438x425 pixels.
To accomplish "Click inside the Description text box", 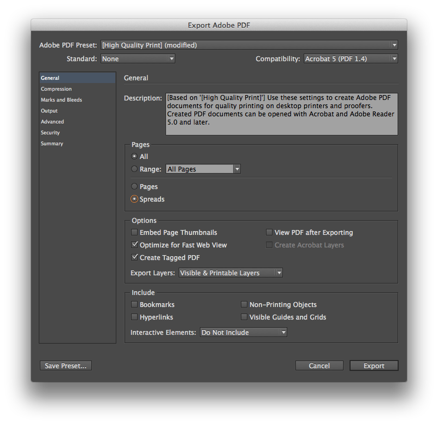I will [282, 114].
